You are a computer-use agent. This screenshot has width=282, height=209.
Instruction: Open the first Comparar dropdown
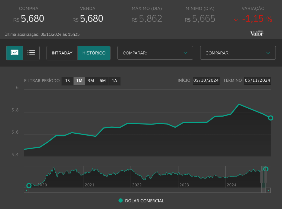pyautogui.click(x=155, y=53)
